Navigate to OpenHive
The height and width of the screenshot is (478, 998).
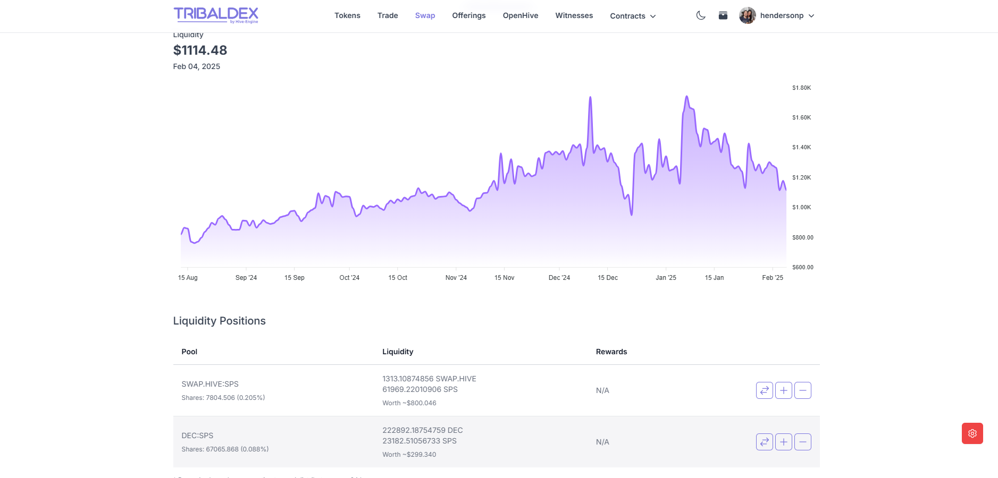click(x=521, y=15)
